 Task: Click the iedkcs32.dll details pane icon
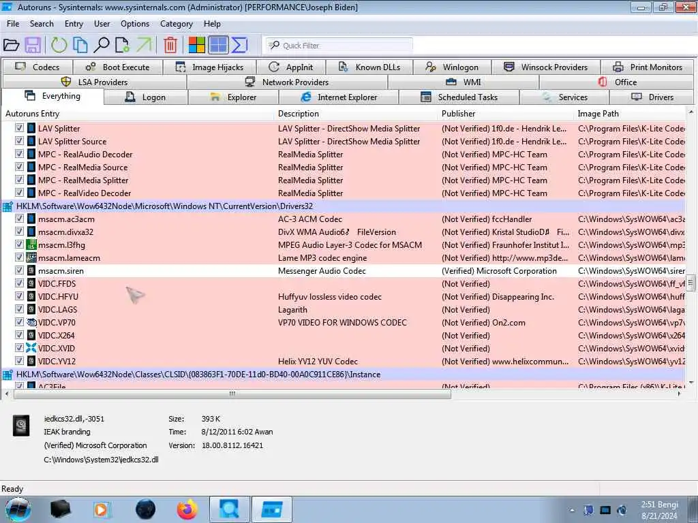point(21,425)
